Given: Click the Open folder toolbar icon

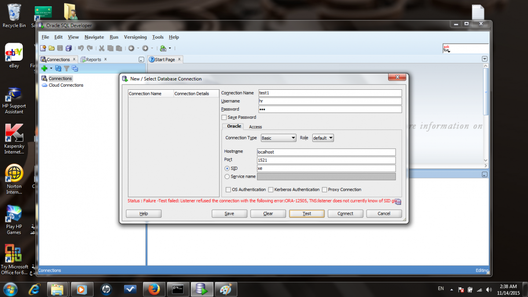Looking at the screenshot, I should coord(51,48).
